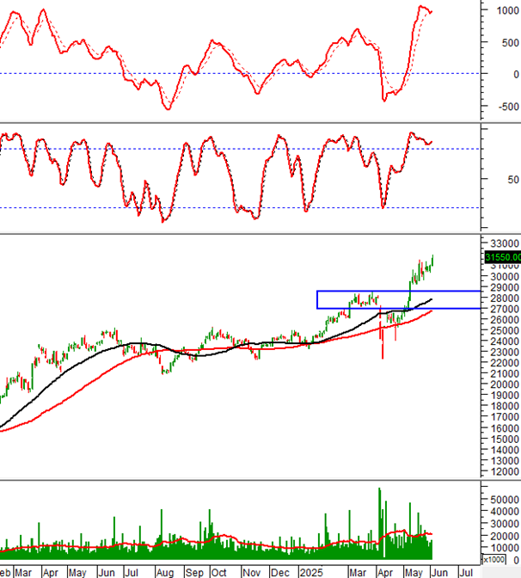The image size is (521, 578).
Task: Click the Aug label on time axis
Action: pyautogui.click(x=165, y=573)
